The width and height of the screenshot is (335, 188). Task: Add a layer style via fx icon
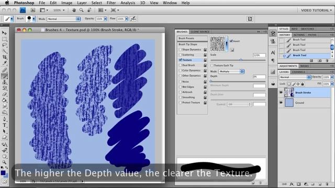pyautogui.click(x=292, y=184)
